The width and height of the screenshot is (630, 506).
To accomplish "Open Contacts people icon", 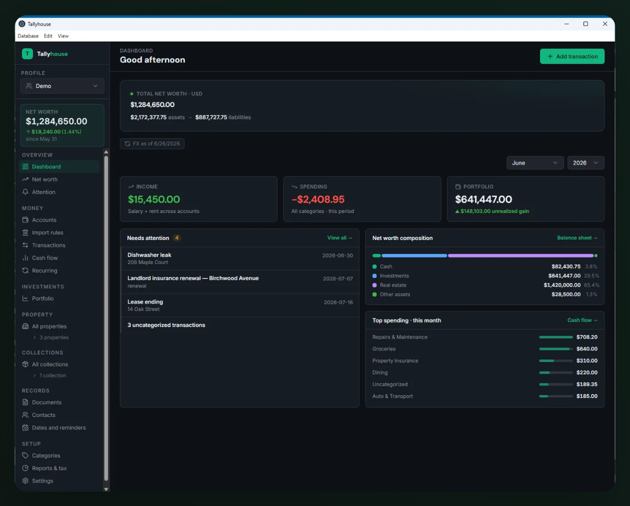I will click(x=25, y=415).
